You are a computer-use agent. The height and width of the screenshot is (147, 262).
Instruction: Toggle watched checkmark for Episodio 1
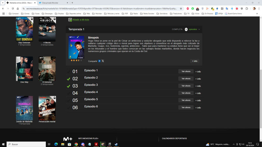[68, 72]
